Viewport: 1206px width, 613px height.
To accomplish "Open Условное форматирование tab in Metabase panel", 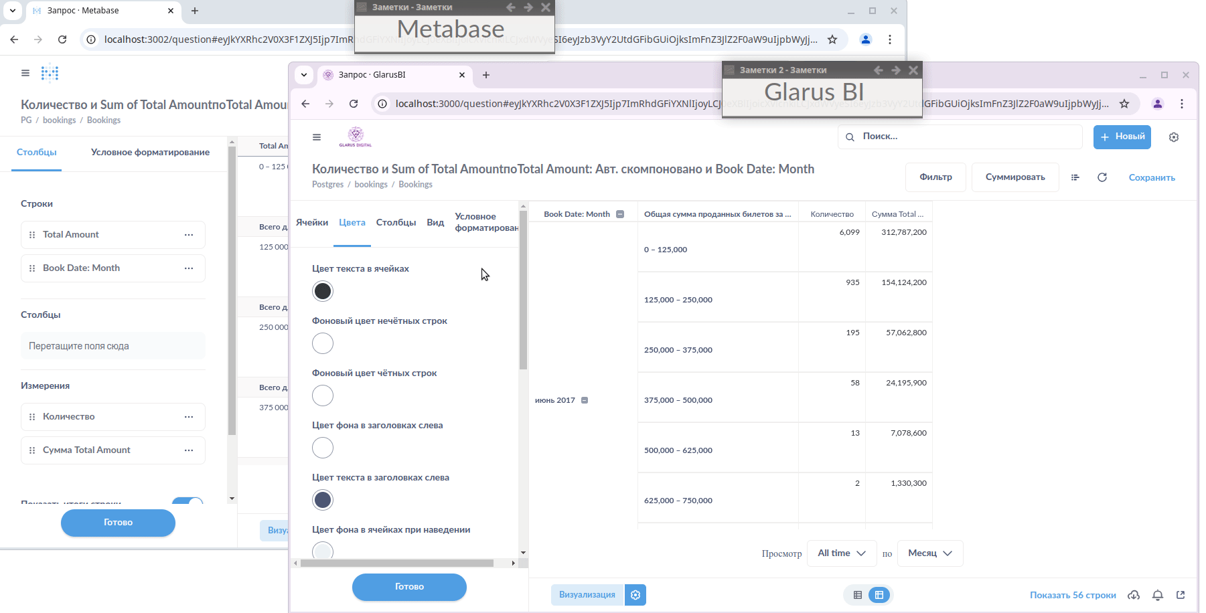I will 150,153.
